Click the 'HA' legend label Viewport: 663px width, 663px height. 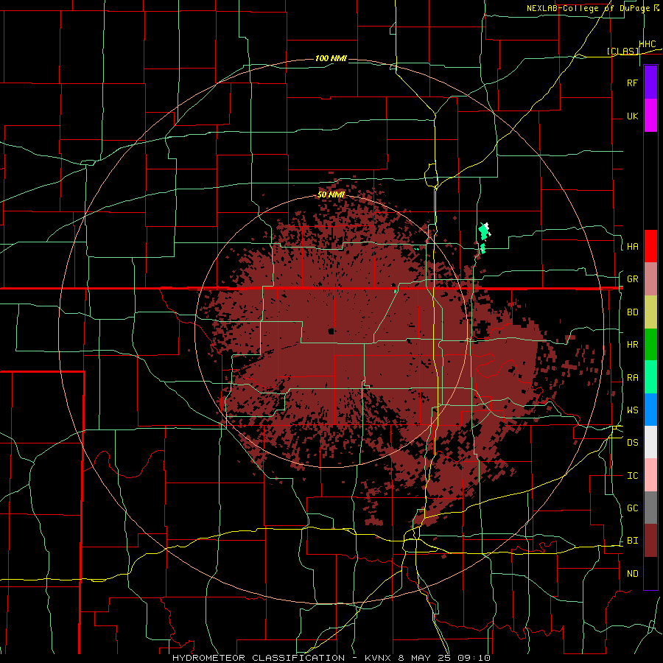point(632,247)
